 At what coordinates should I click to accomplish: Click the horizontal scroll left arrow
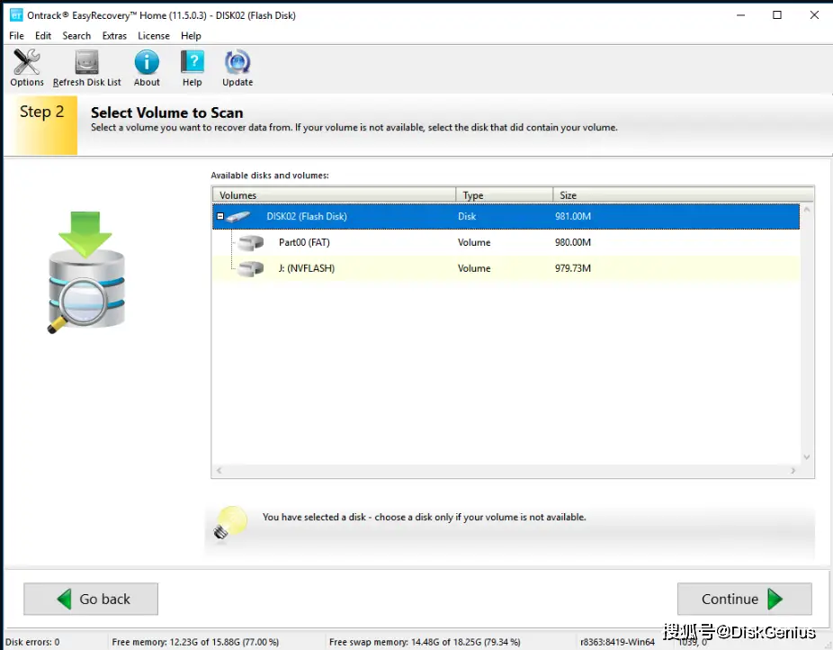pos(219,470)
